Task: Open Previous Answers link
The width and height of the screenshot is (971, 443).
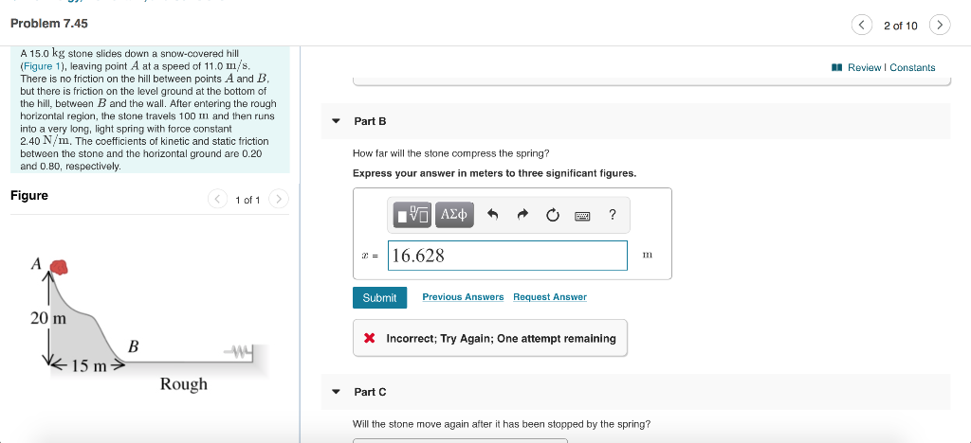Action: [463, 297]
